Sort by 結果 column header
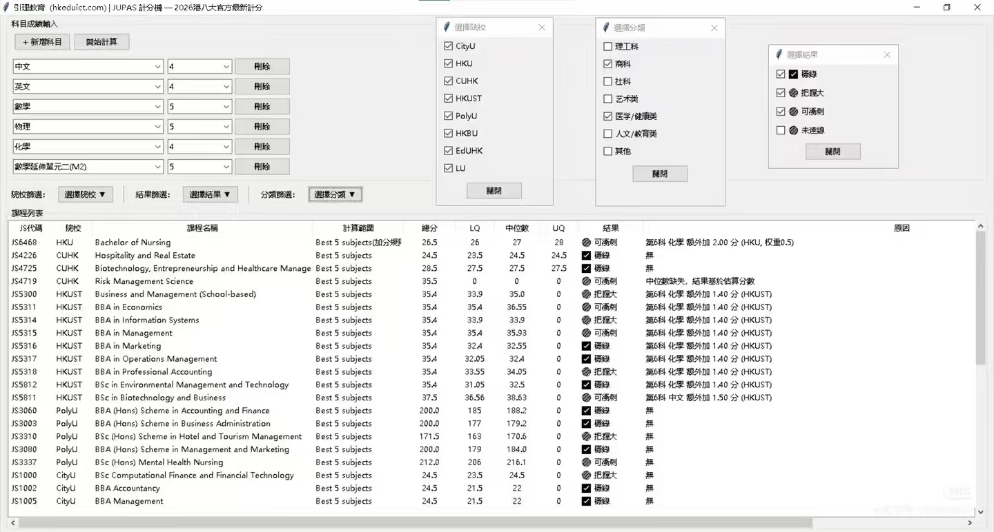This screenshot has width=994, height=532. [x=611, y=228]
